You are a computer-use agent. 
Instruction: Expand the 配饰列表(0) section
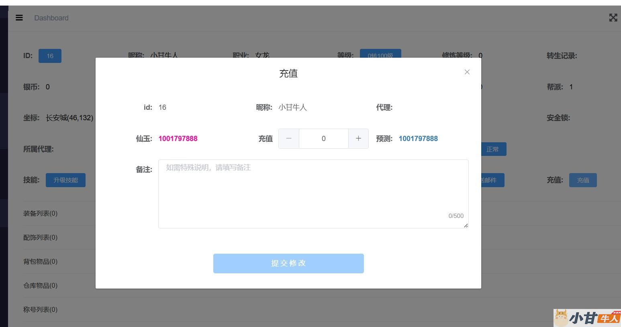tap(41, 238)
